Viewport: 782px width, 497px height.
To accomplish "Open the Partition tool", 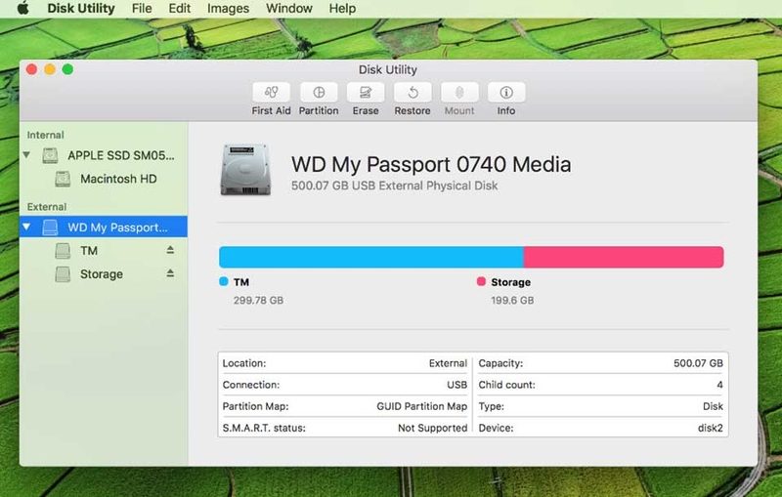I will [x=319, y=93].
